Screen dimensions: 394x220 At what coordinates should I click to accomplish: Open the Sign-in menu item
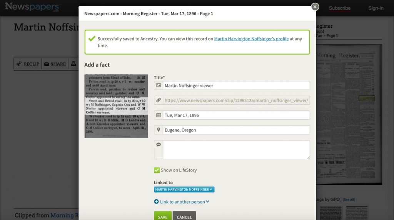pyautogui.click(x=376, y=8)
